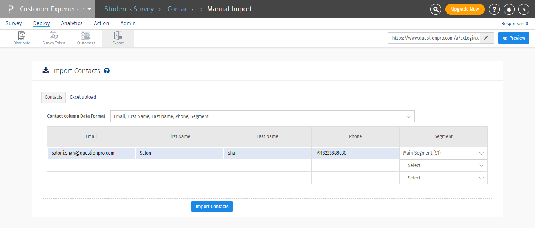The image size is (535, 228).
Task: Click the pencil icon to edit URL
Action: click(486, 38)
